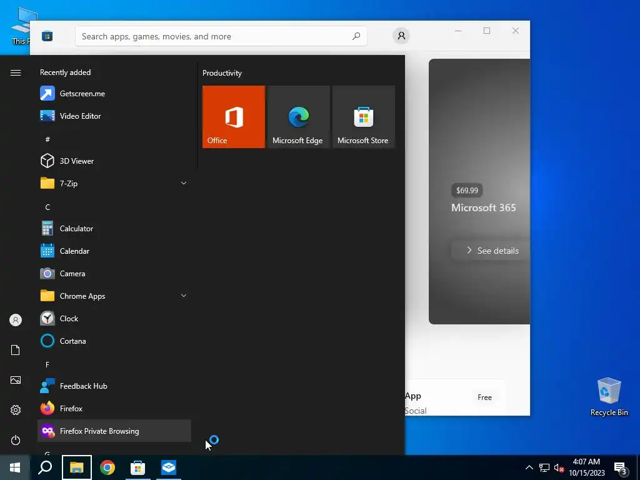Screen dimensions: 640x480
Task: Open Settings gear in Start sidebar
Action: click(16, 410)
